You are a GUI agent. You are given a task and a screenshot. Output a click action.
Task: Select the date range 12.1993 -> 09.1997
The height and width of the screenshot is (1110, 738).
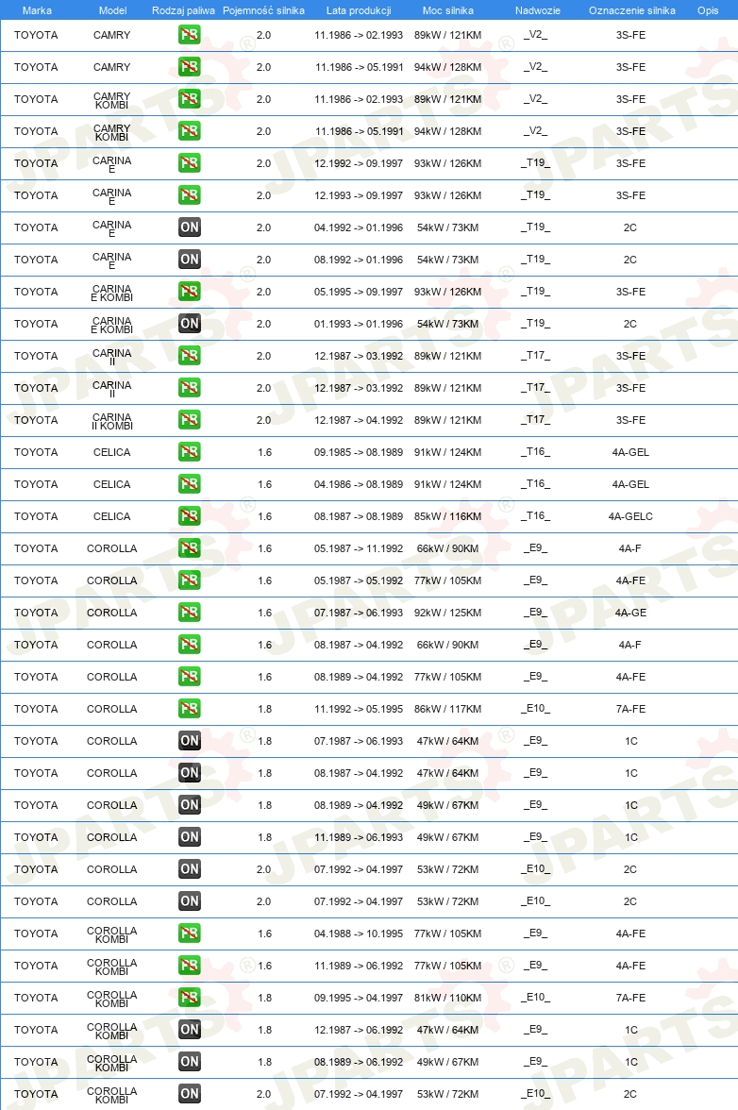click(x=359, y=195)
